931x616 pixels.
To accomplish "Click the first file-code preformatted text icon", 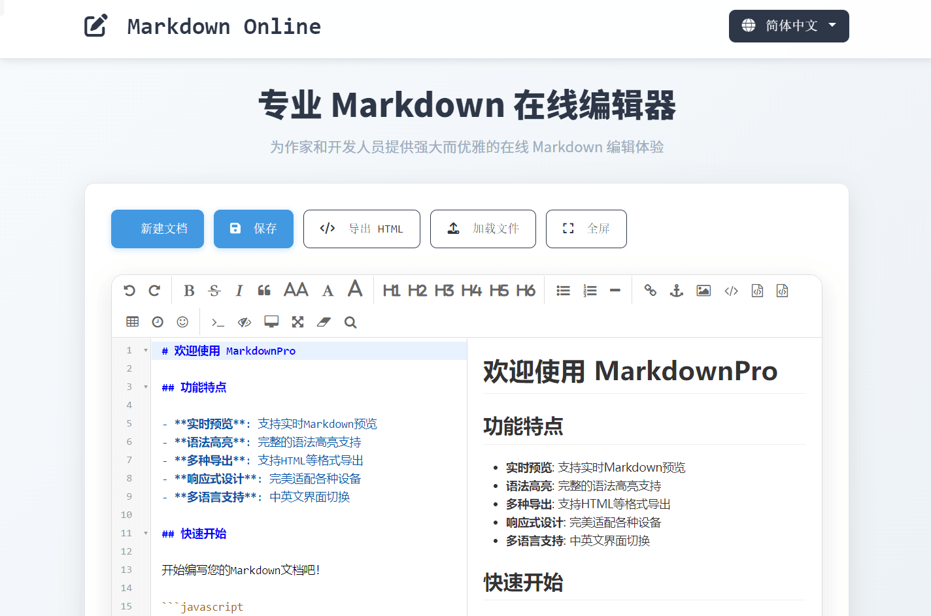I will 757,291.
